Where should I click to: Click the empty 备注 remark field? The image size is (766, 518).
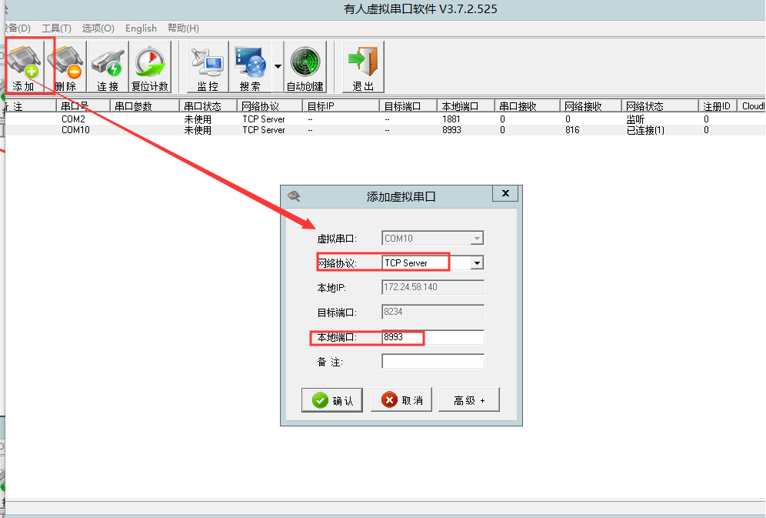pyautogui.click(x=433, y=362)
